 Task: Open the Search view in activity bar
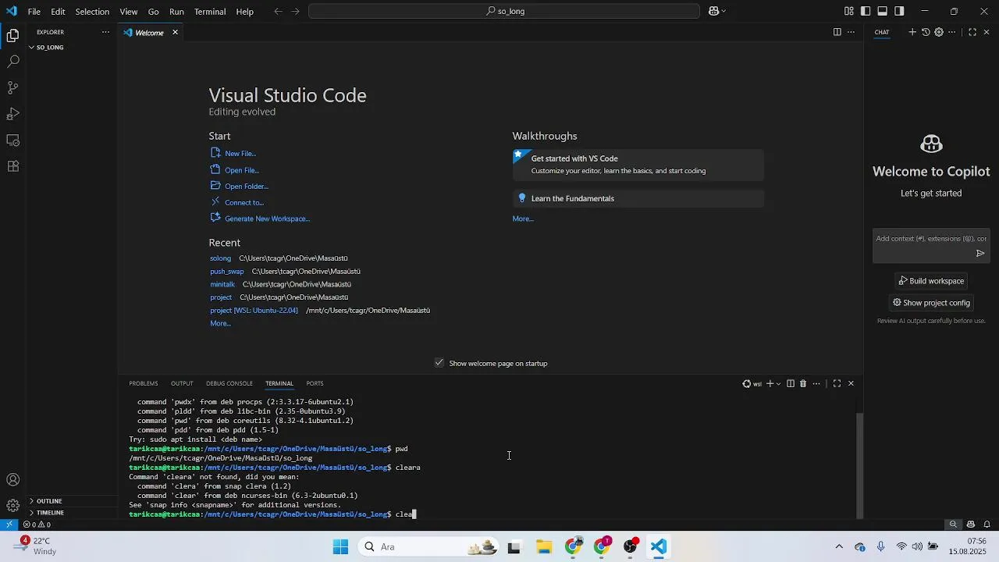pos(12,62)
